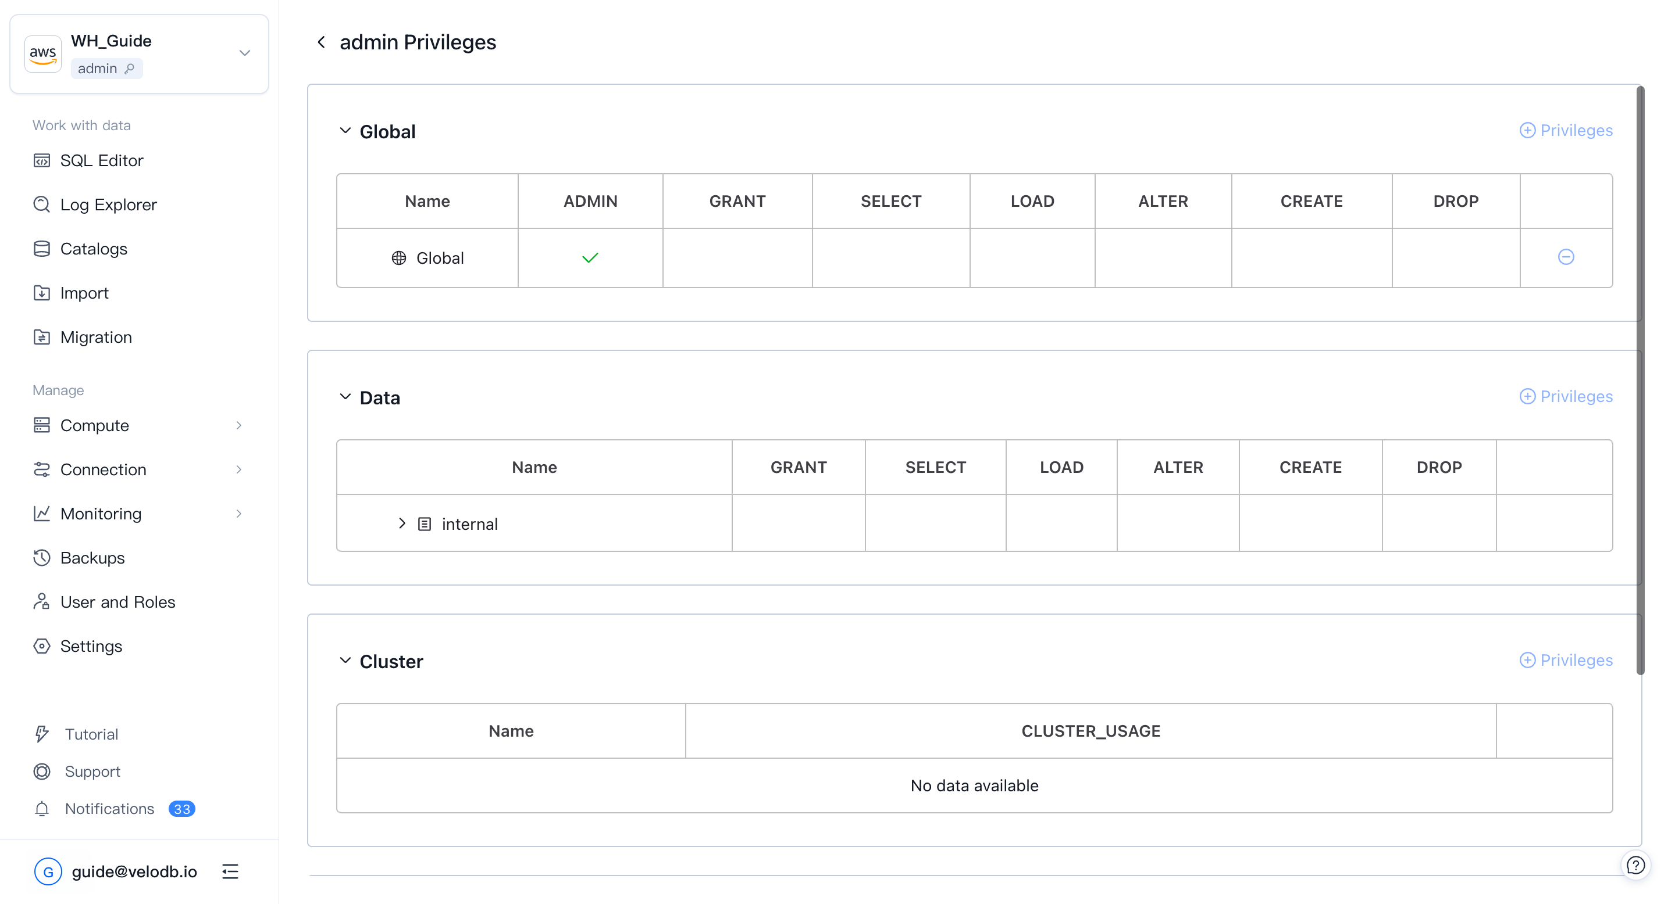The height and width of the screenshot is (904, 1675).
Task: Add Privileges in the Cluster section
Action: coord(1566,660)
